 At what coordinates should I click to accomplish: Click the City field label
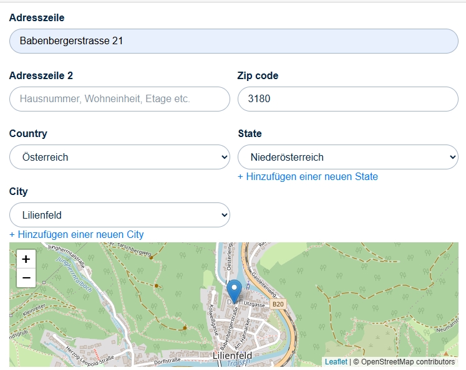[x=19, y=191]
